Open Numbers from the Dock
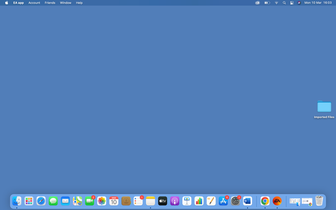The height and width of the screenshot is (210, 336). tap(199, 201)
